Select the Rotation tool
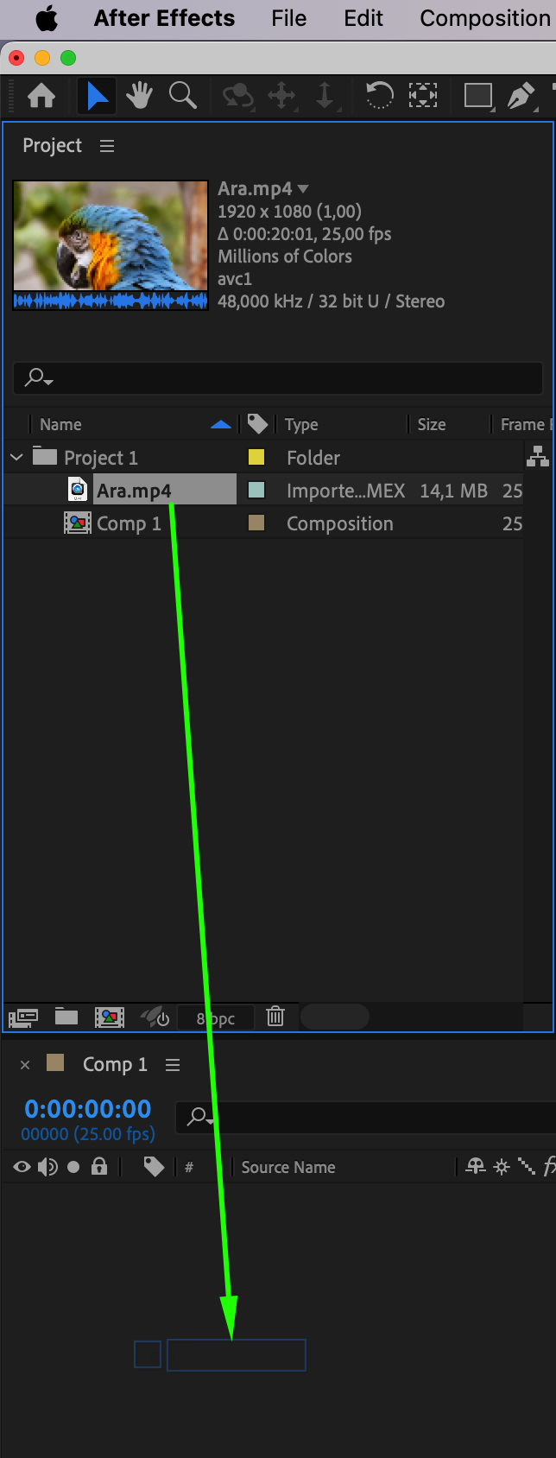This screenshot has height=1458, width=556. click(x=379, y=95)
